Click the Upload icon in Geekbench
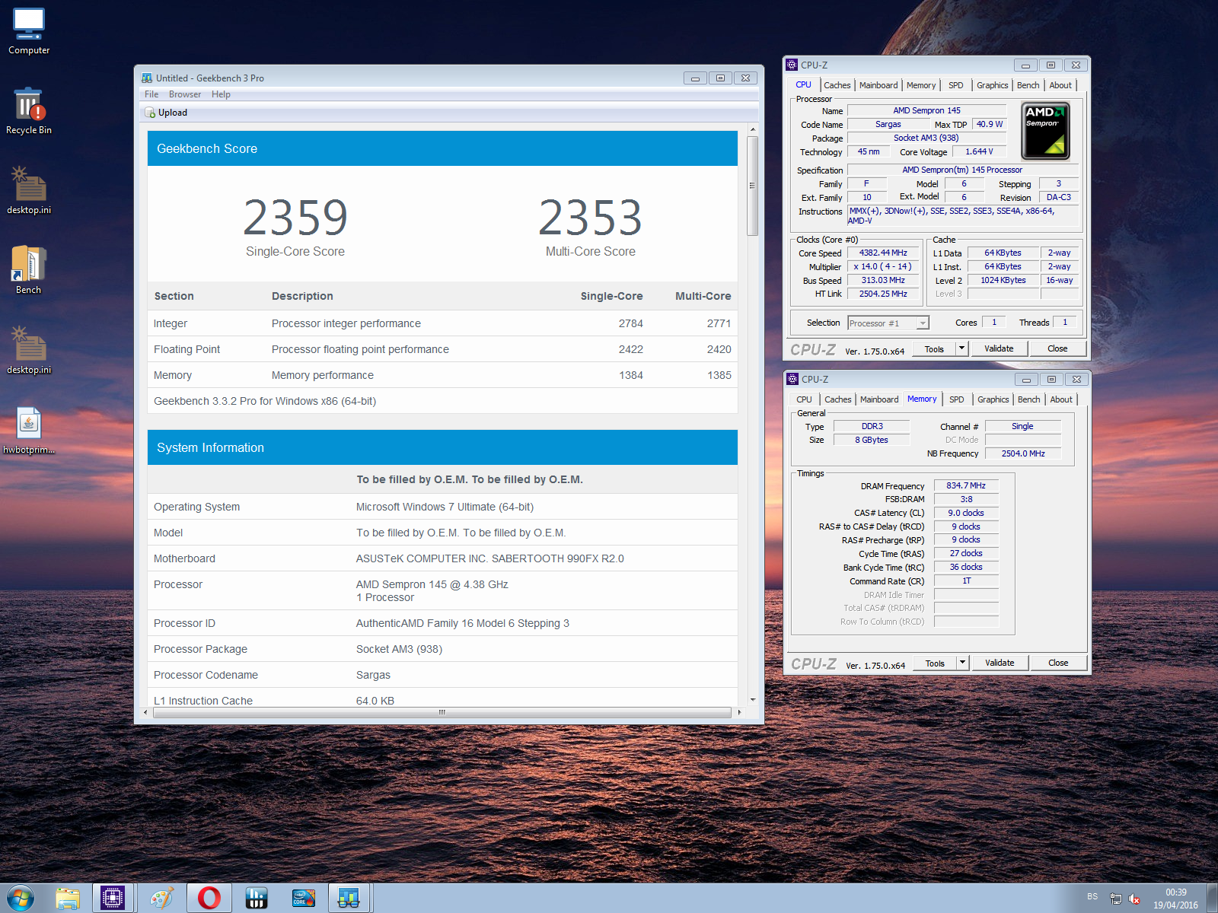The image size is (1218, 913). (x=150, y=113)
